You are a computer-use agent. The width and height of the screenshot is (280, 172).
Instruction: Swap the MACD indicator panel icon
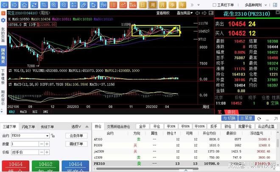tap(10, 84)
